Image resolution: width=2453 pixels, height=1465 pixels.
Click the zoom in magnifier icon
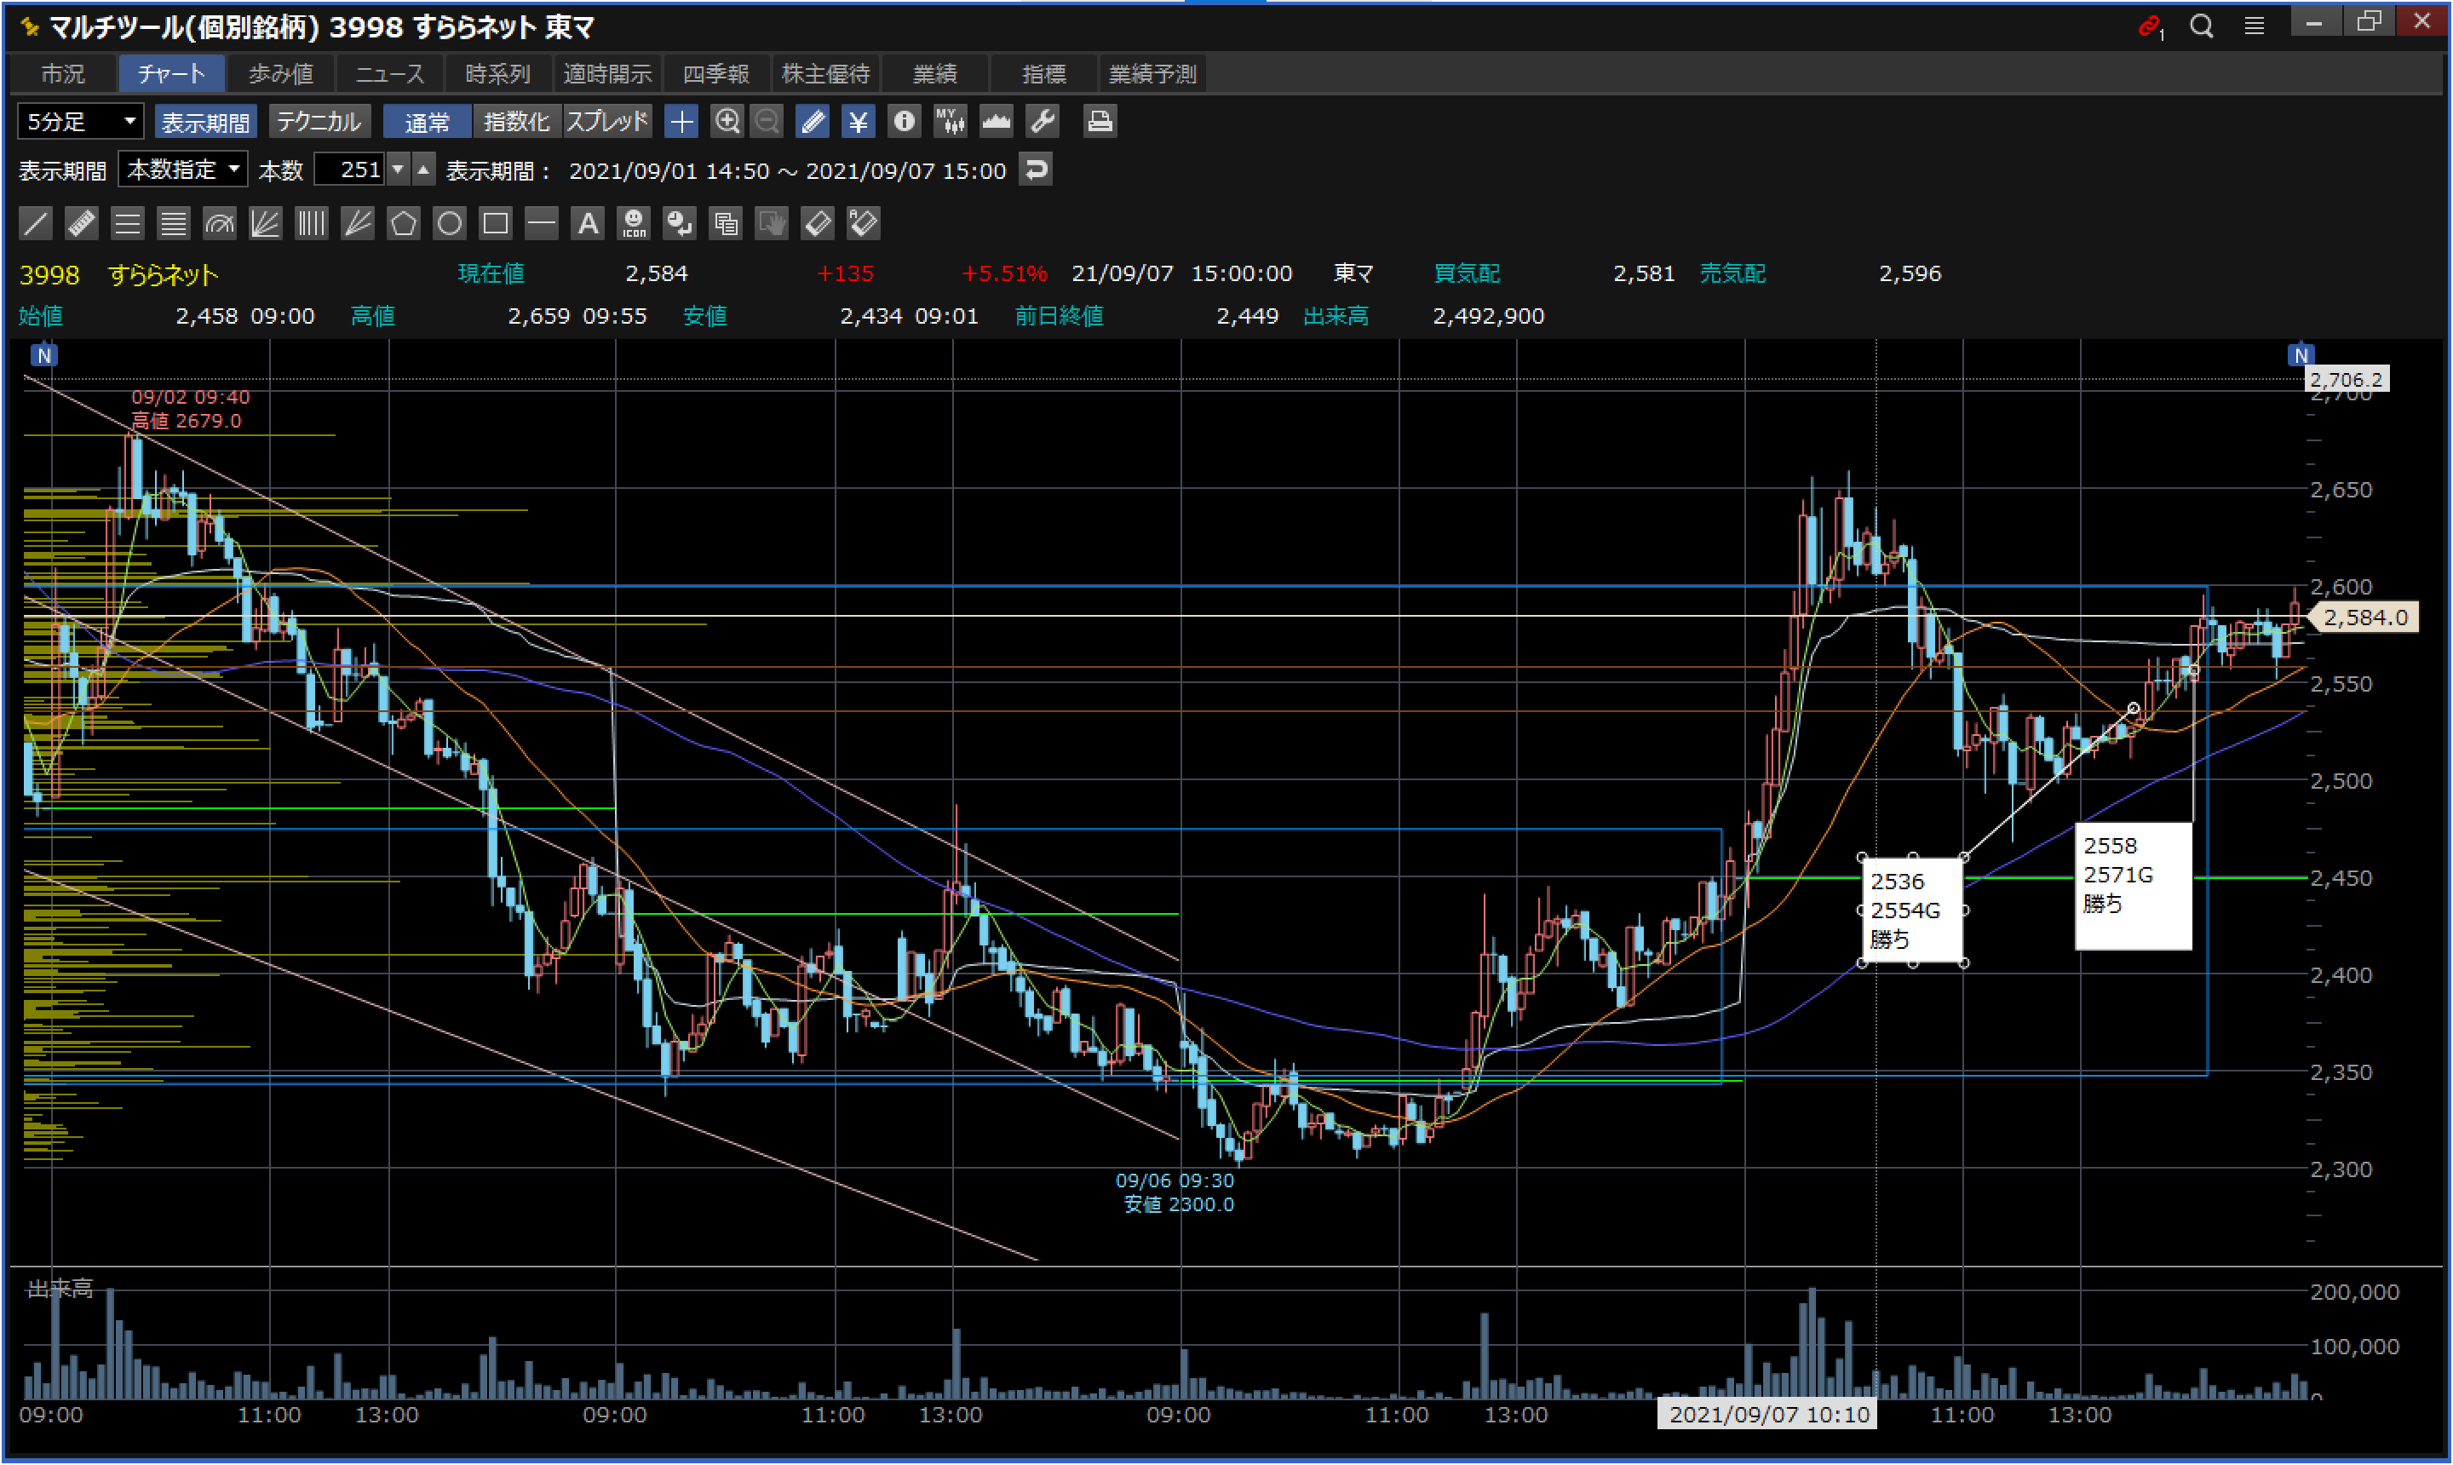(x=727, y=122)
